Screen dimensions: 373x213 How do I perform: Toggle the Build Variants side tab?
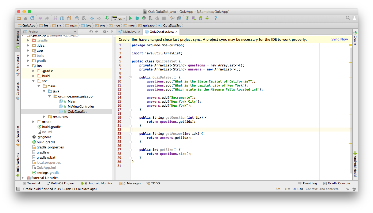tap(18, 165)
